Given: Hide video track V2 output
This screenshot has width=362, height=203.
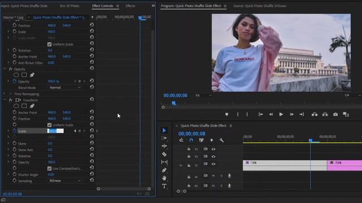Looking at the screenshot, I should point(213,157).
